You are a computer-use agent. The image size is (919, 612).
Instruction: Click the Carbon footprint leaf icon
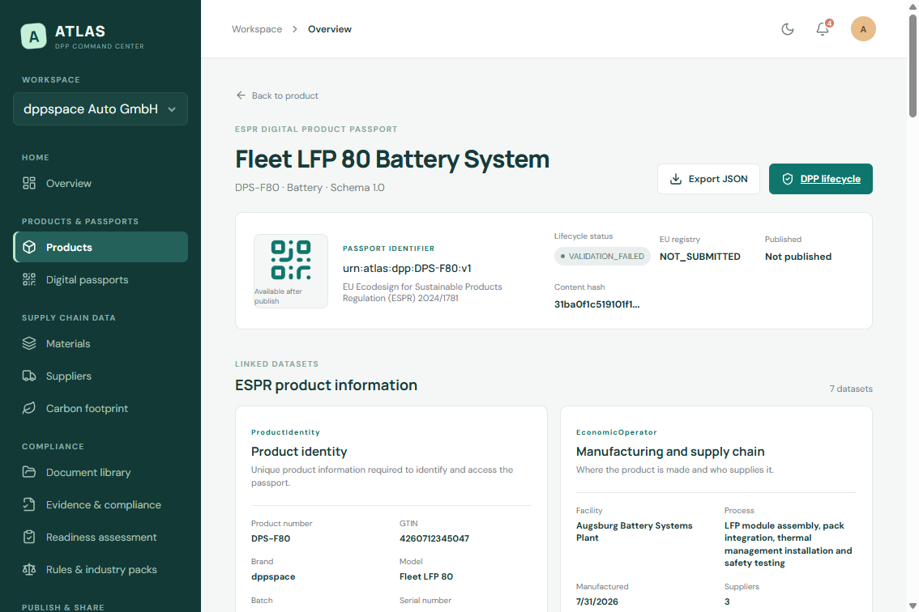coord(28,408)
